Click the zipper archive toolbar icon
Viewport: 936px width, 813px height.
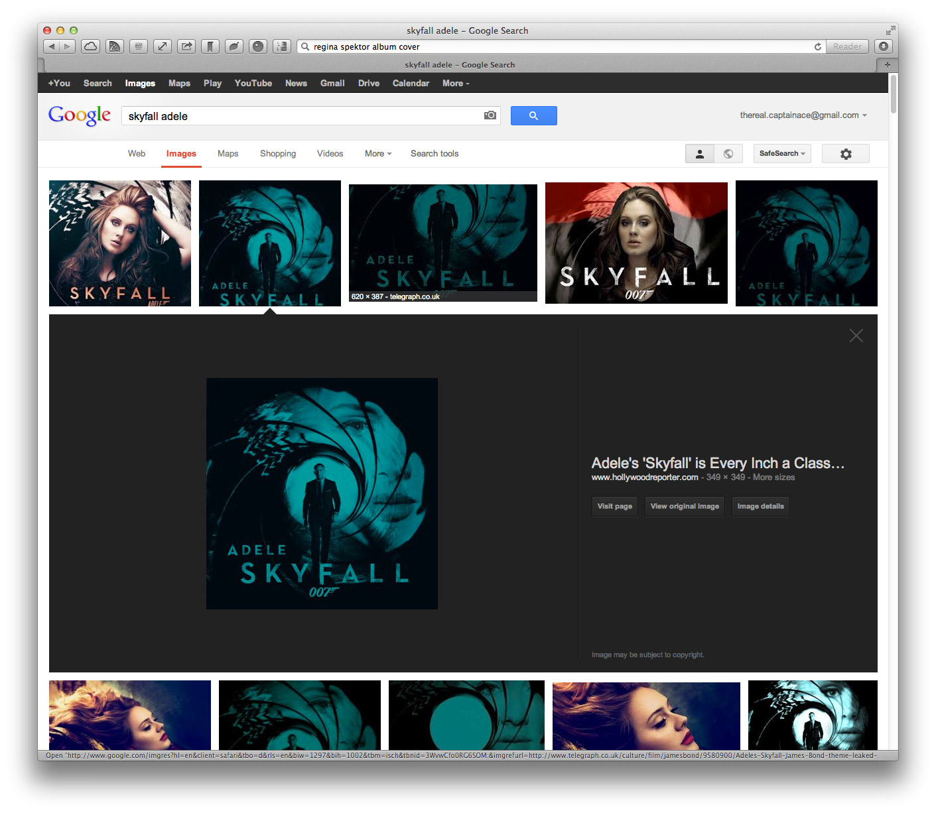tap(282, 46)
